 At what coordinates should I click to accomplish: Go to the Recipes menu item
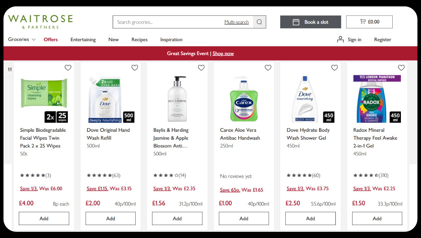pyautogui.click(x=139, y=39)
